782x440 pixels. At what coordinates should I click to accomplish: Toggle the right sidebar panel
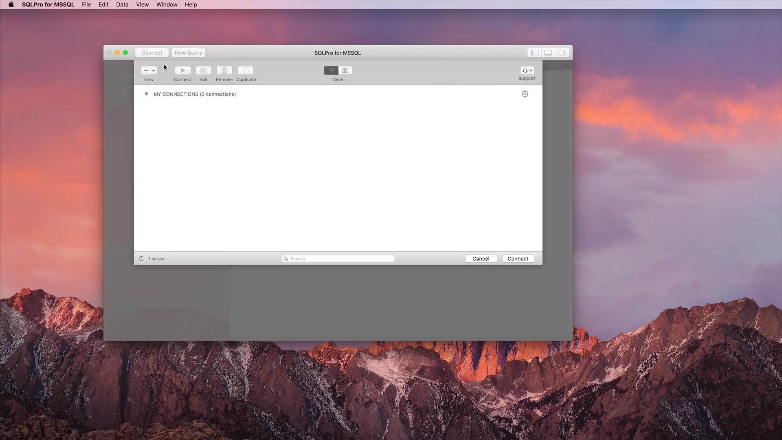pos(562,53)
